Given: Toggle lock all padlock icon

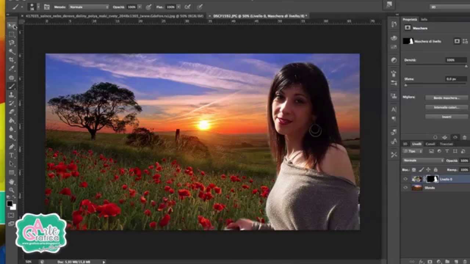Looking at the screenshot, I should coord(436,170).
